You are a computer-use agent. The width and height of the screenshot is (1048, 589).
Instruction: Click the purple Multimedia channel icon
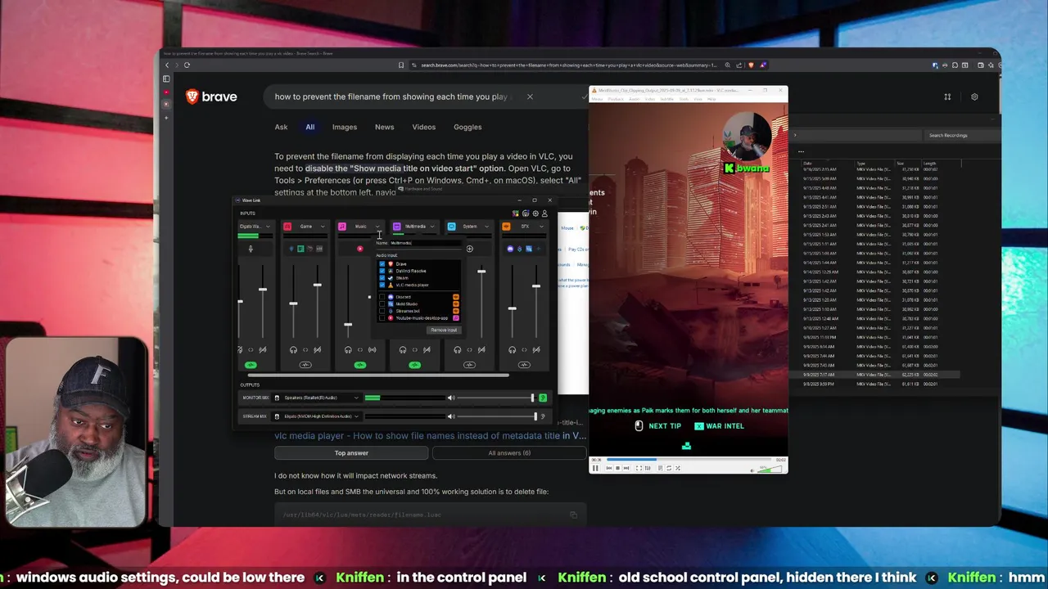397,227
